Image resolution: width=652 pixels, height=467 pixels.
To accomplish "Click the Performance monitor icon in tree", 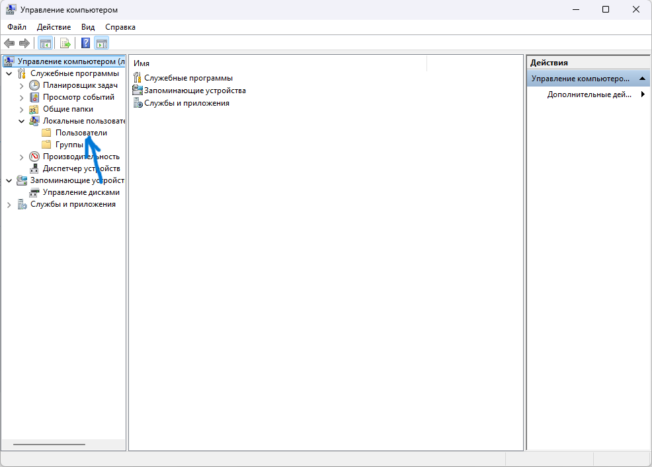I will coord(34,157).
